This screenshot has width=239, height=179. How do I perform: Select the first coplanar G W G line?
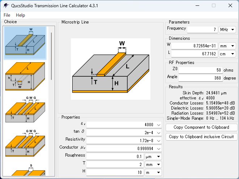pos(25,109)
